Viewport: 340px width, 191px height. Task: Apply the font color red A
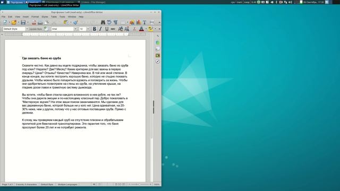141,29
